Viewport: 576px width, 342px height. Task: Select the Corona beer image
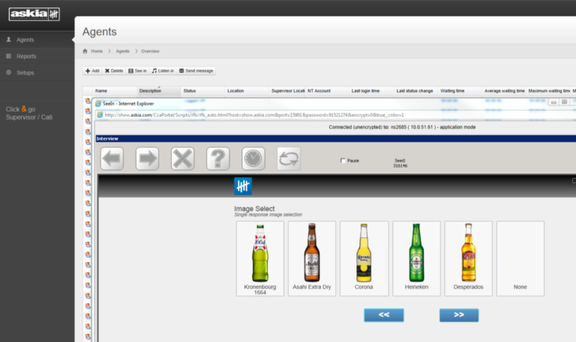click(x=364, y=258)
